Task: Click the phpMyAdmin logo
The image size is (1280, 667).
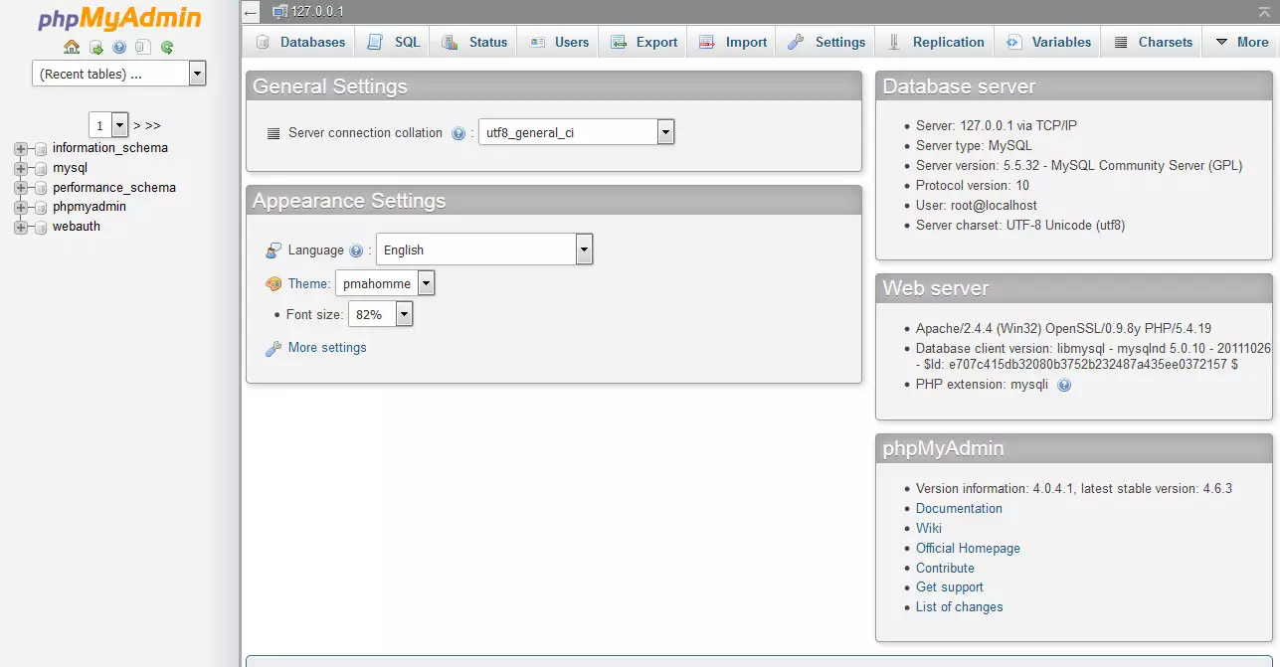Action: point(119,19)
